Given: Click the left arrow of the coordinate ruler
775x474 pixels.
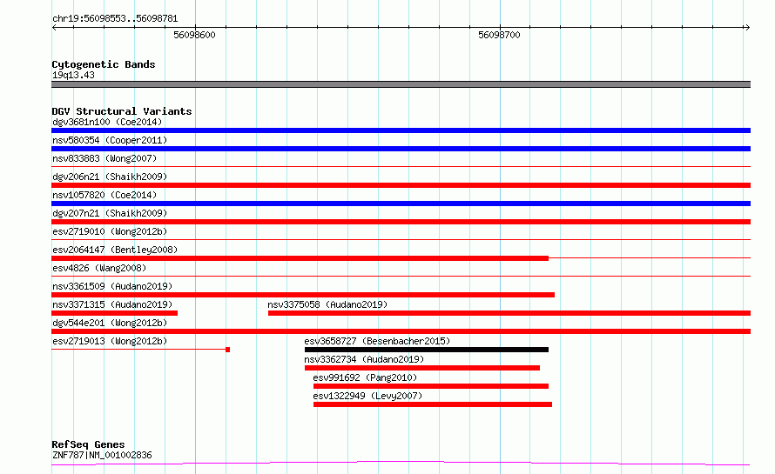Looking at the screenshot, I should click(x=54, y=27).
